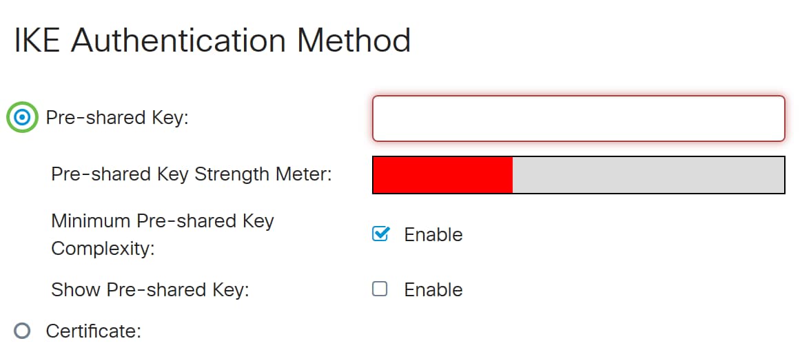Click the "Complexity:" label text
The image size is (800, 350).
[103, 248]
